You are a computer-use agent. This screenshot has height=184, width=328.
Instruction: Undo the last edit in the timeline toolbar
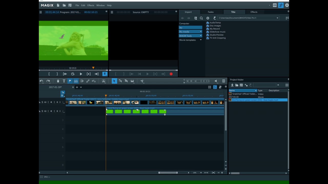pos(42,81)
